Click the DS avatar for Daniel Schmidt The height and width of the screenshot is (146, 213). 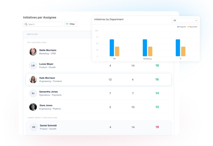coord(34,127)
